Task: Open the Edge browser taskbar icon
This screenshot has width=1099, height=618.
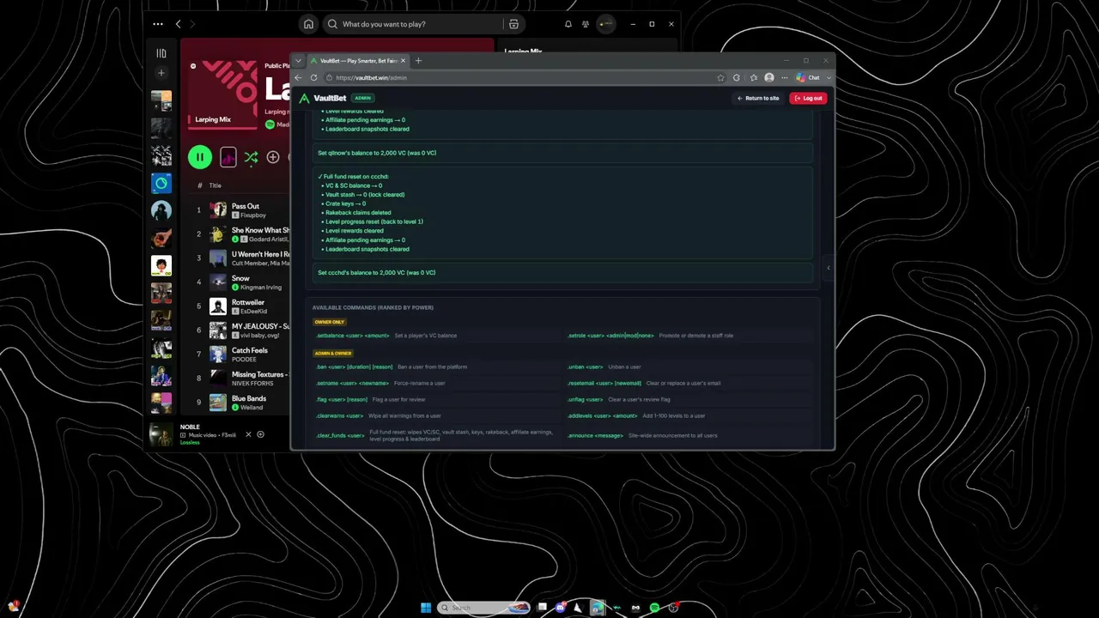Action: (x=598, y=608)
